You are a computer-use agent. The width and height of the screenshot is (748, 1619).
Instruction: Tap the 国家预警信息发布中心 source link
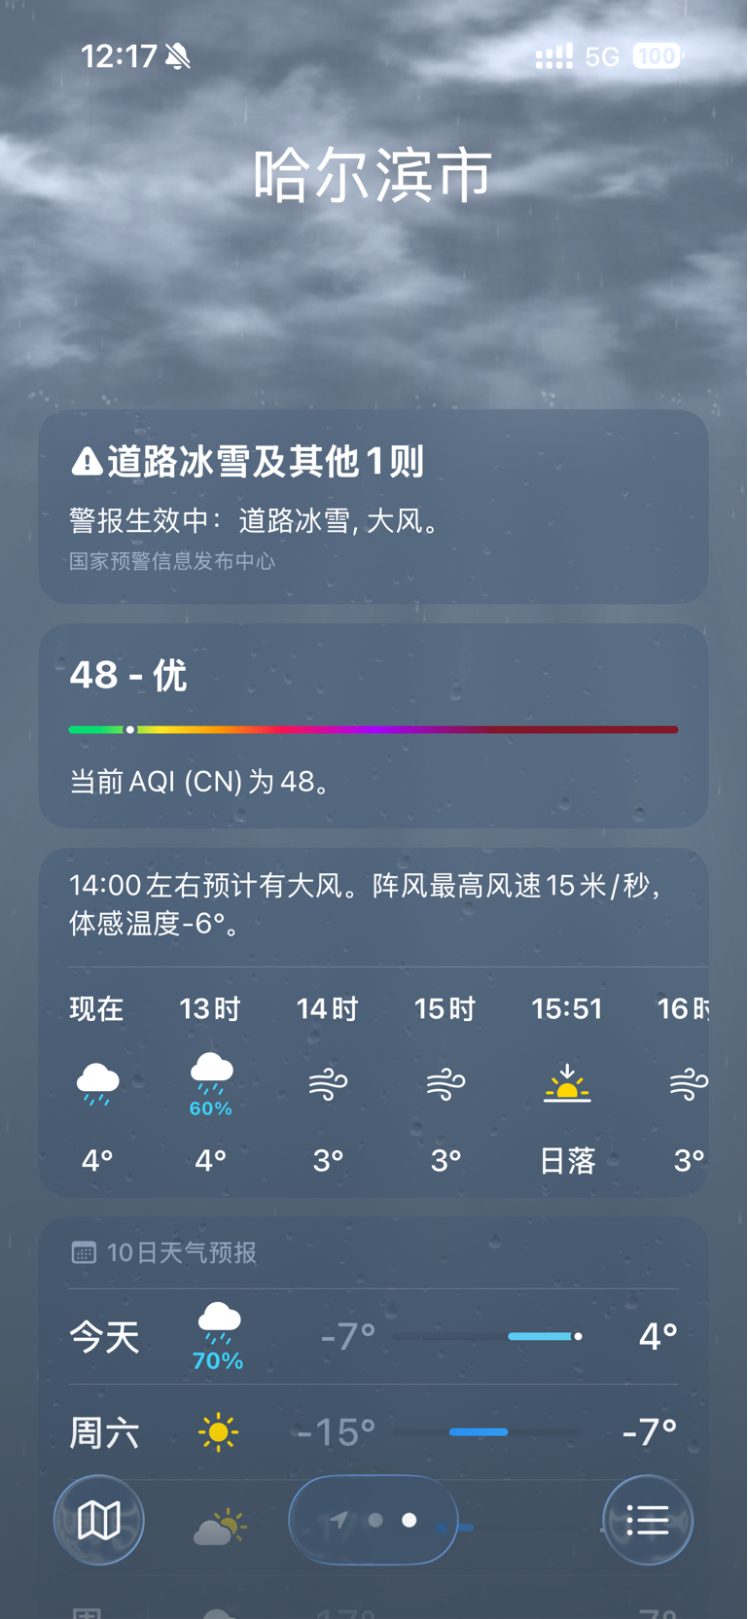[x=172, y=562]
